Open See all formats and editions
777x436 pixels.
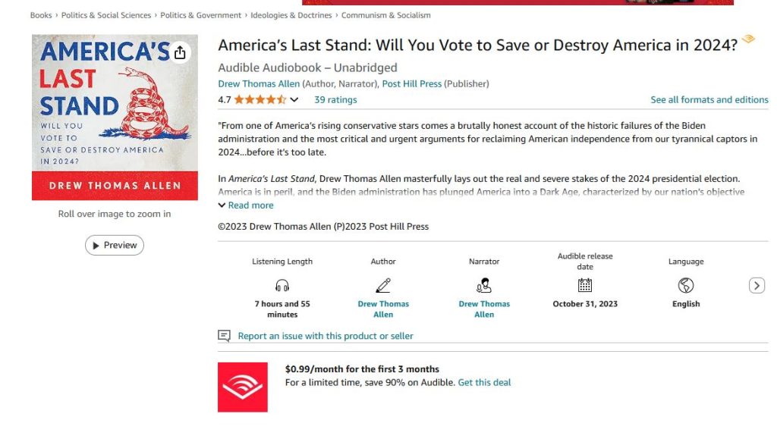click(709, 100)
